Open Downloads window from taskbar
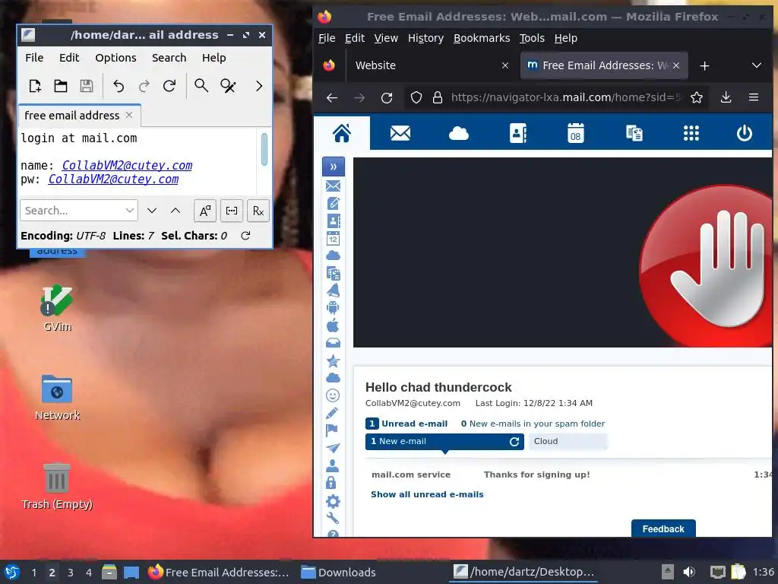 [338, 573]
